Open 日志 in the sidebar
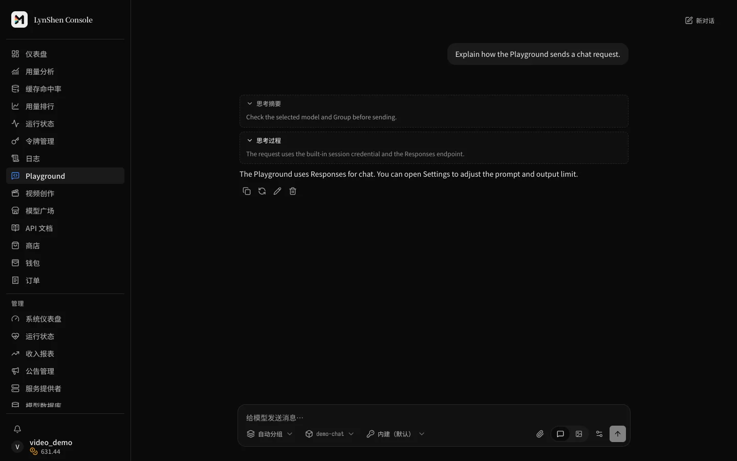 pyautogui.click(x=65, y=158)
